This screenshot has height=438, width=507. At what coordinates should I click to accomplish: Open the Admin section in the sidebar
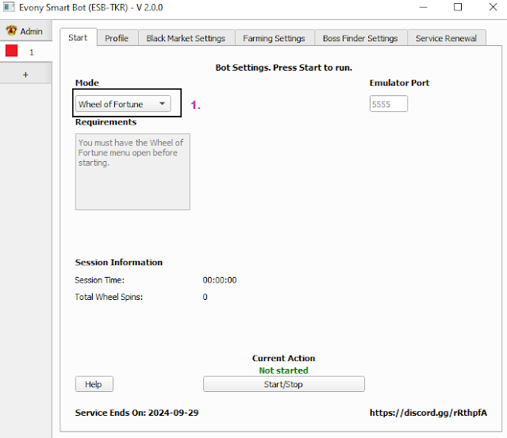click(x=25, y=31)
